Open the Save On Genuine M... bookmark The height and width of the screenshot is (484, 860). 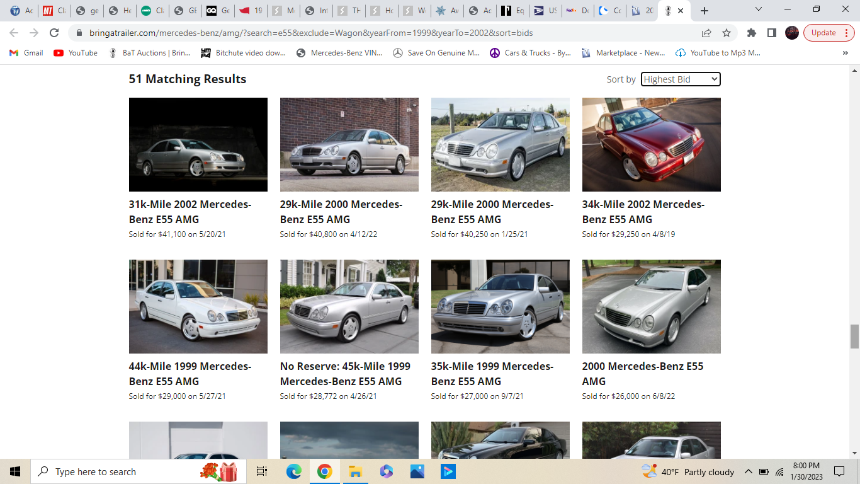(x=436, y=53)
